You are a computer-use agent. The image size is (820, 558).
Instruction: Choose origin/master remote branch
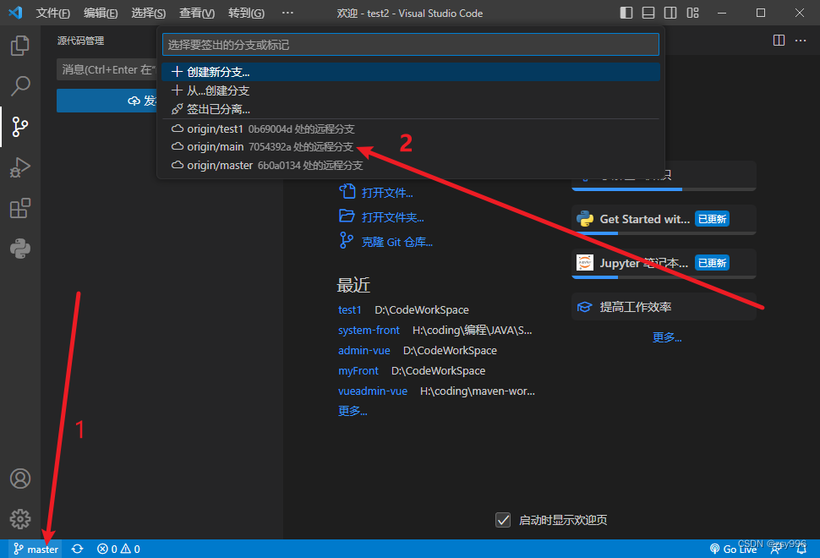pyautogui.click(x=411, y=165)
